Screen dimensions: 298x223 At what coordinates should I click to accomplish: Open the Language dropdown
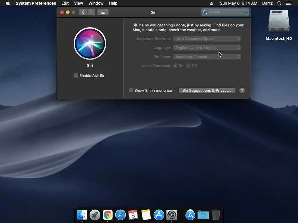207,48
